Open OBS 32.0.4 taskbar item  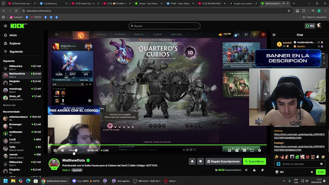pos(147,181)
